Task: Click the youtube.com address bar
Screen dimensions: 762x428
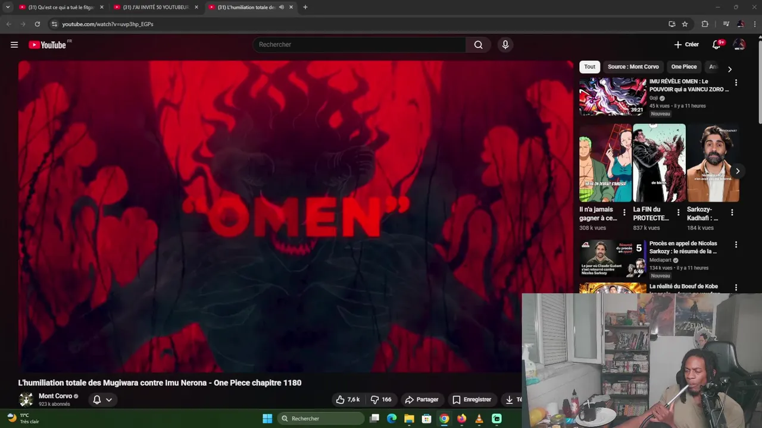Action: click(357, 24)
